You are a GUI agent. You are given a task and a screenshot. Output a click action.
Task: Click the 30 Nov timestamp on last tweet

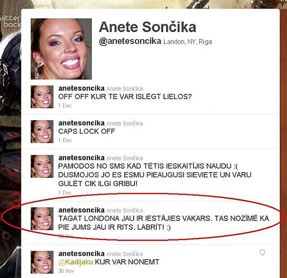[x=66, y=271]
